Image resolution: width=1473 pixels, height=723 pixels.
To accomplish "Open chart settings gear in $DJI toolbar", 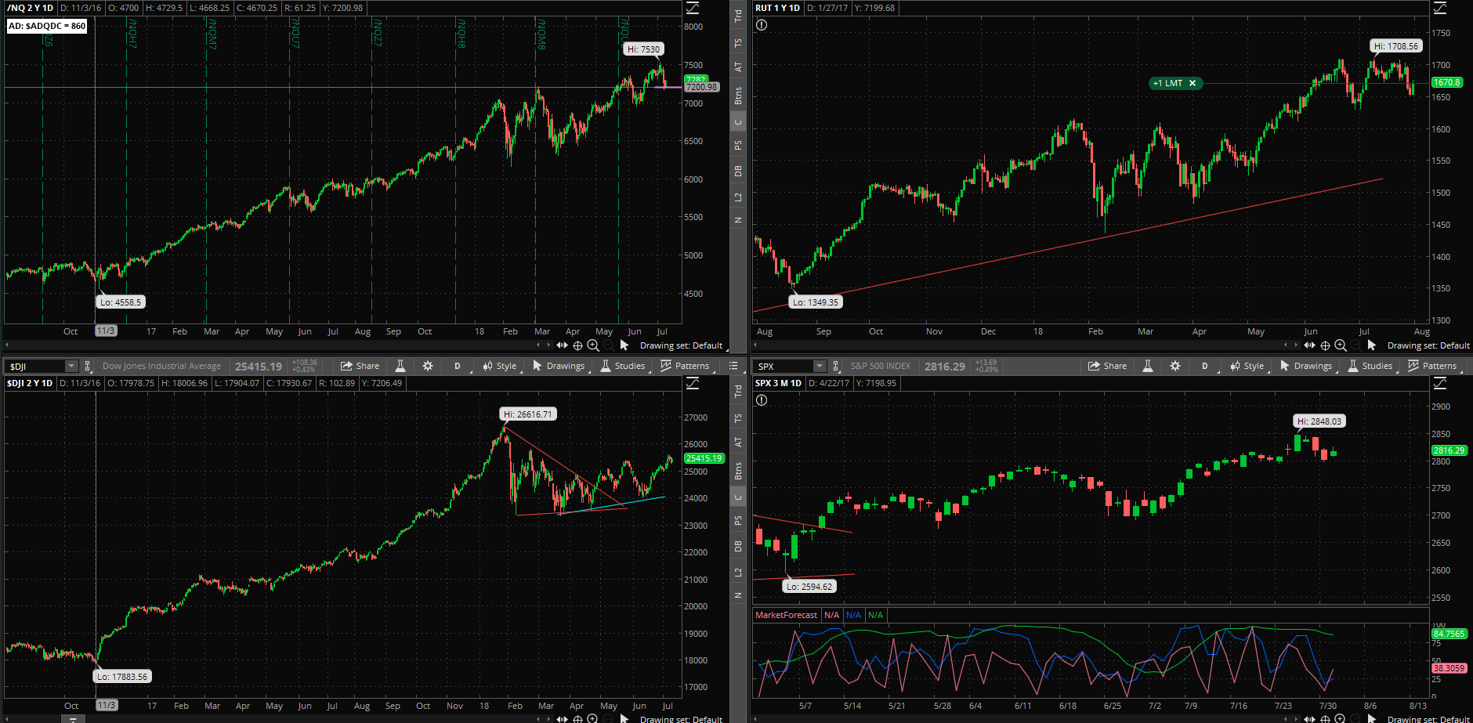I will [428, 366].
